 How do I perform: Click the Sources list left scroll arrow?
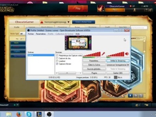(x=57, y=73)
